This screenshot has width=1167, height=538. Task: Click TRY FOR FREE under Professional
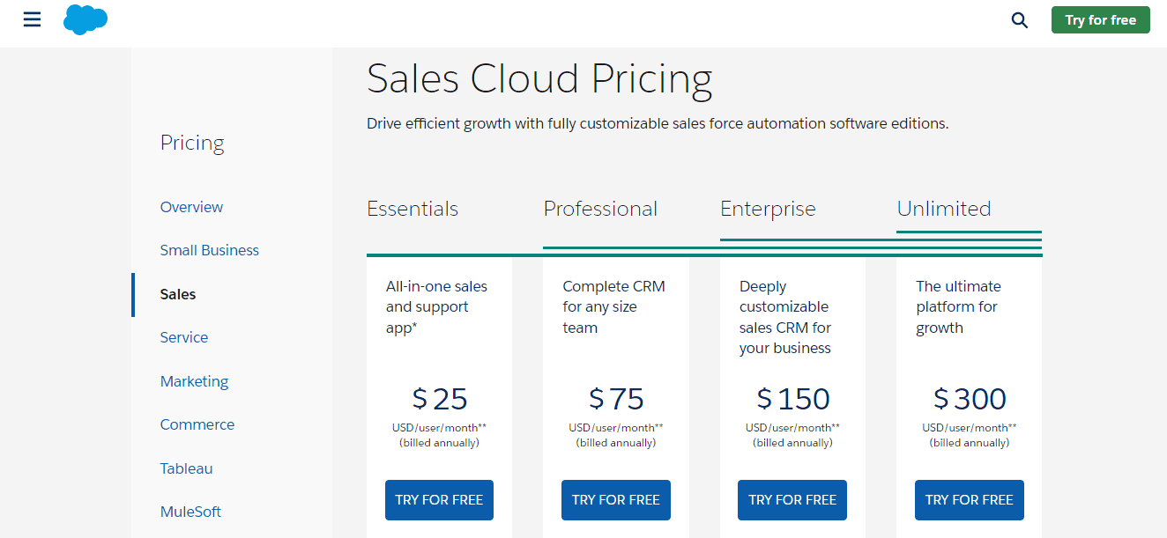(616, 499)
